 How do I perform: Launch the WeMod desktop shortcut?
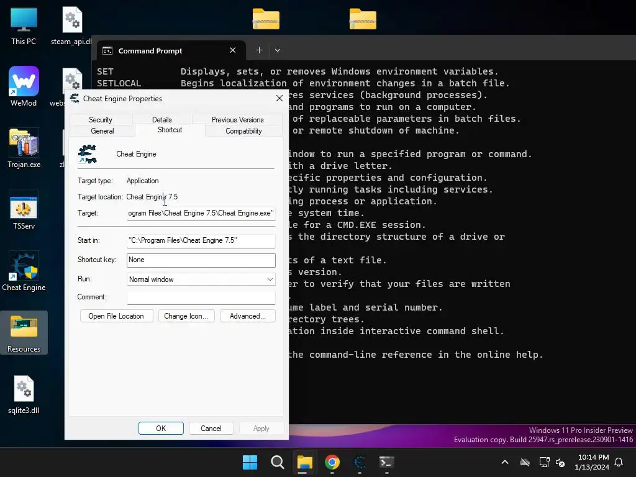point(24,86)
